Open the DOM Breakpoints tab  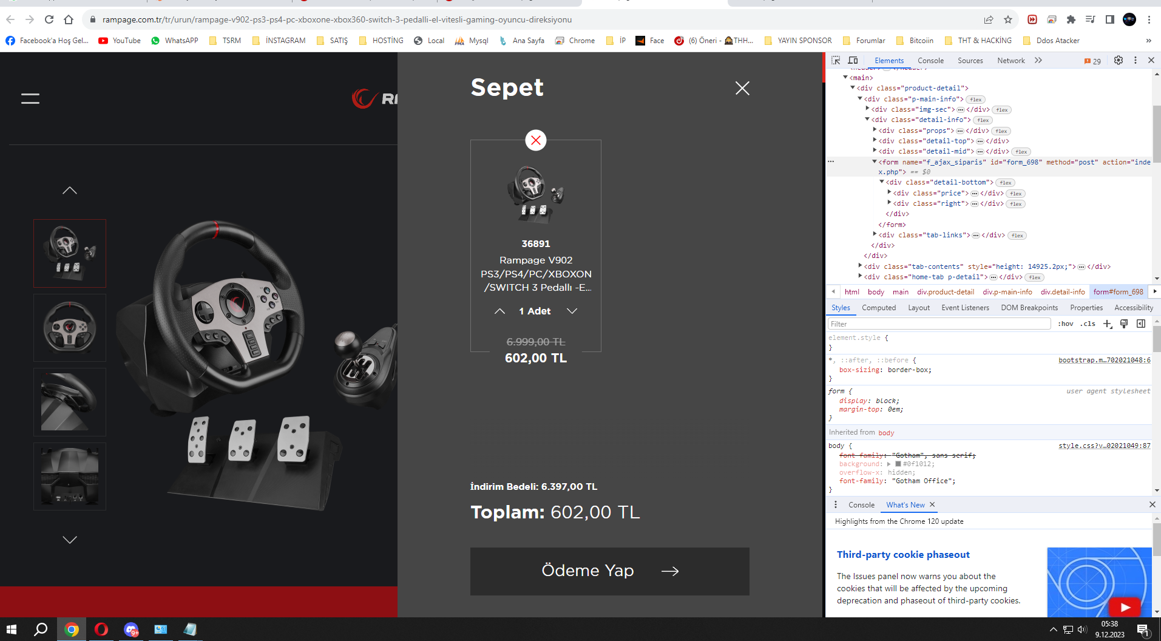click(x=1029, y=308)
